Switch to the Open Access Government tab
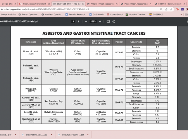The image size is (188, 139). click(34, 4)
